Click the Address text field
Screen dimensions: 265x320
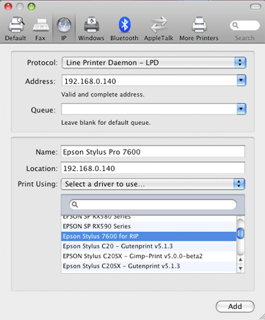pos(149,81)
